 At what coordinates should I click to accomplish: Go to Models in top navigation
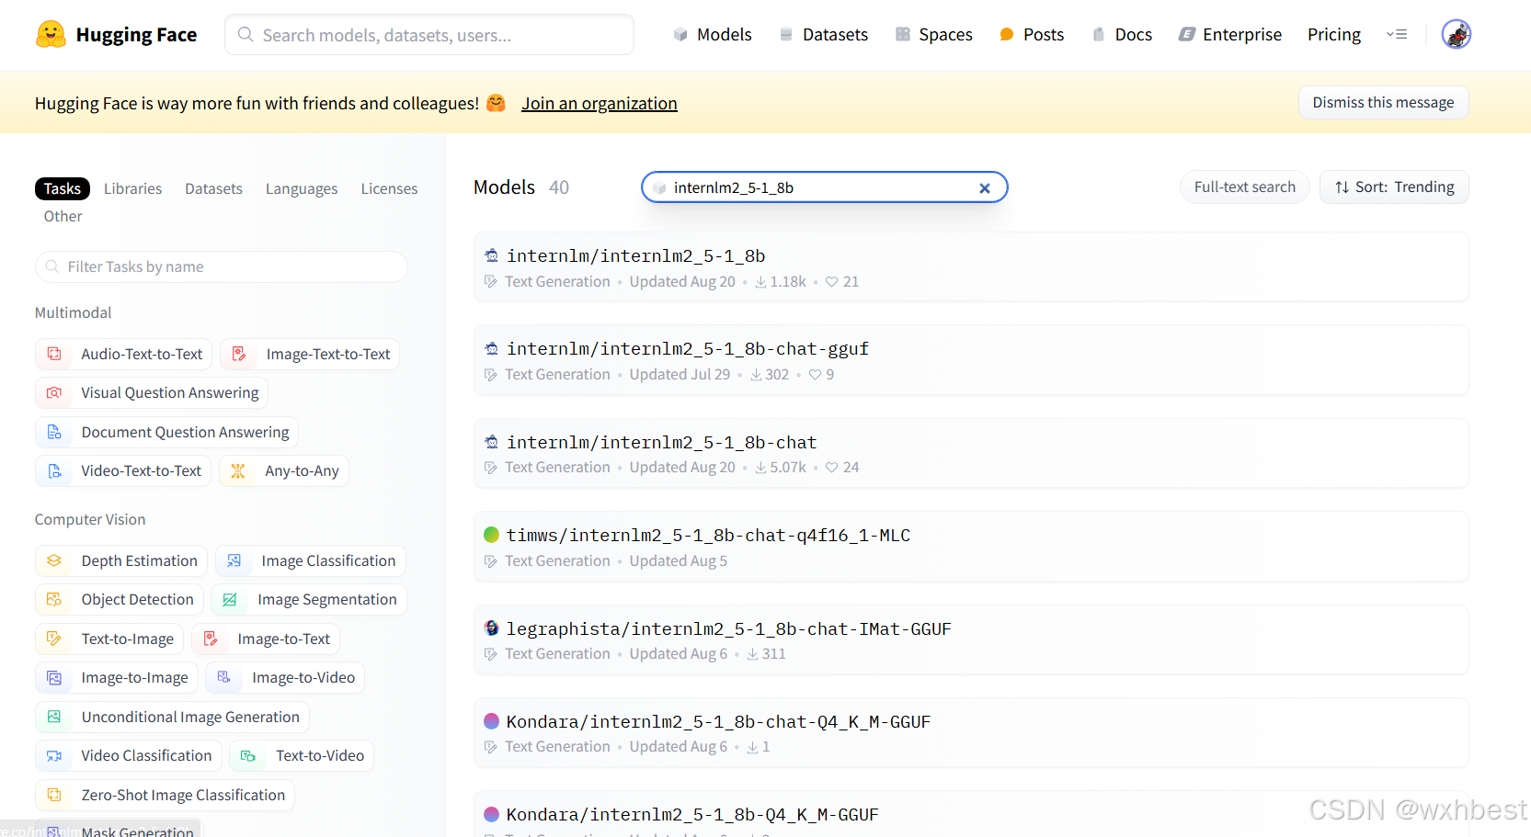(713, 34)
